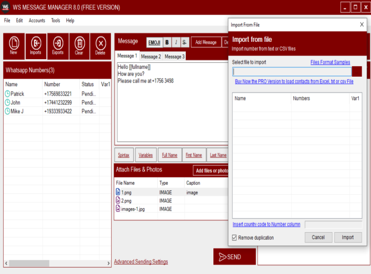Click the Cancel button

point(318,238)
